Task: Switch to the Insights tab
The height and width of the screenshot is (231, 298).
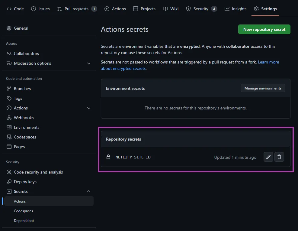Action: [x=236, y=9]
